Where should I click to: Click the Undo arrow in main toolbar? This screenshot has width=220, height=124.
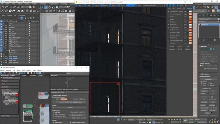click(x=3, y=7)
